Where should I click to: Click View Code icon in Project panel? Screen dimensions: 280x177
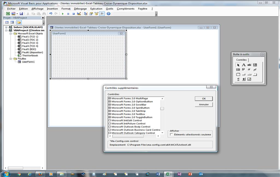point(7,22)
